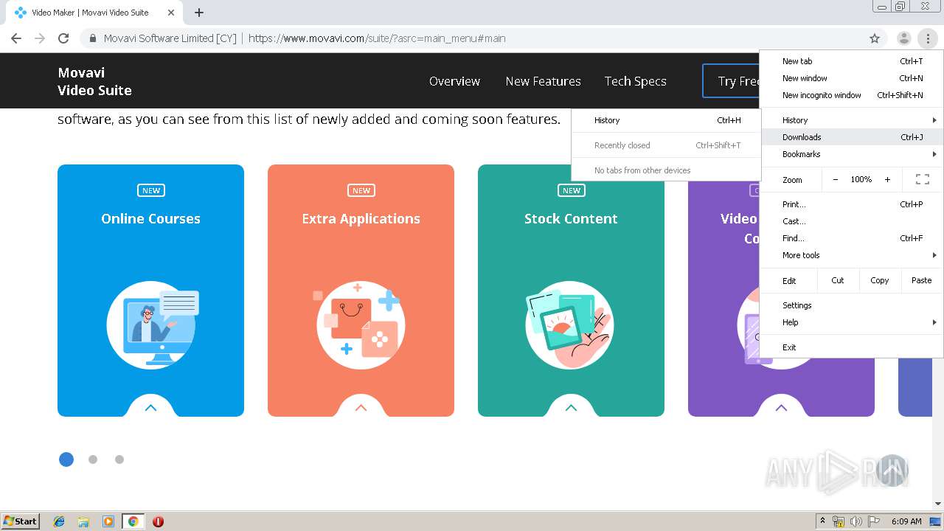The width and height of the screenshot is (944, 531).
Task: Reload the page with the refresh icon
Action: click(63, 38)
